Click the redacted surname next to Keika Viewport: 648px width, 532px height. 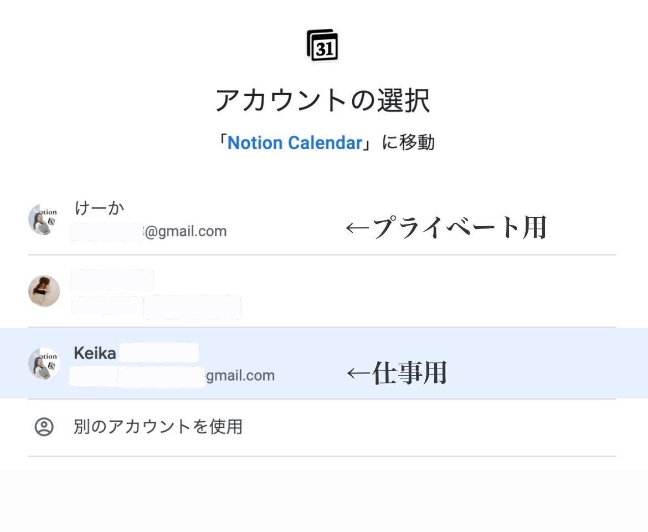[x=159, y=353]
